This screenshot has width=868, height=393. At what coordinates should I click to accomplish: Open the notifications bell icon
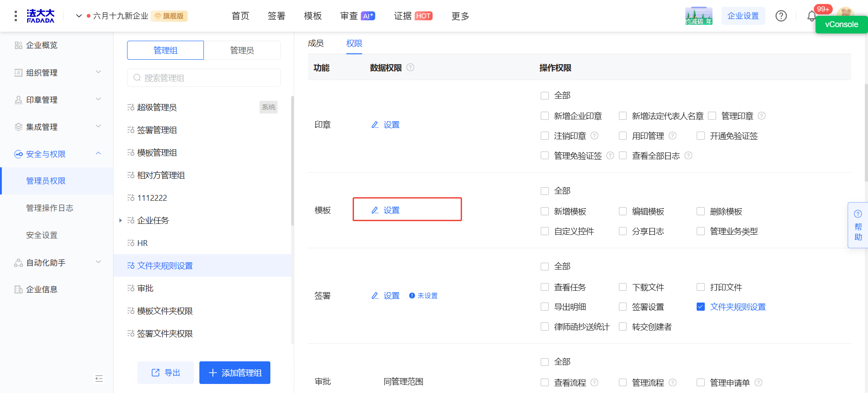811,17
